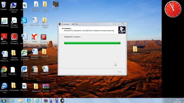Screen dimensions: 184x103
Task: Select the Компьютер - Ярлык desktop shortcut
Action: (x=13, y=8)
